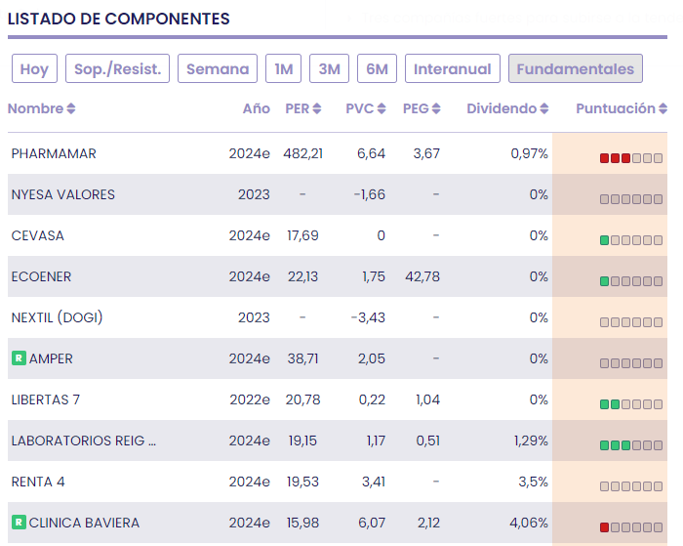Screen dimensions: 683x546
Task: Sort by PER column arrows
Action: coord(317,109)
